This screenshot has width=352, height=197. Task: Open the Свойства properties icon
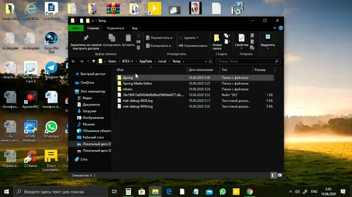[x=242, y=38]
